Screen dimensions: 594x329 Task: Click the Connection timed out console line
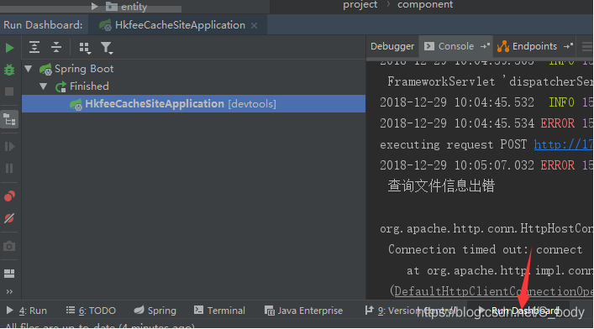pos(485,249)
